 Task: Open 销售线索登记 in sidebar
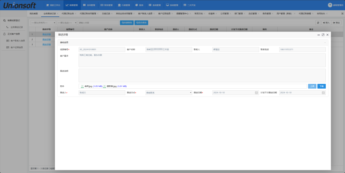[x=13, y=20]
